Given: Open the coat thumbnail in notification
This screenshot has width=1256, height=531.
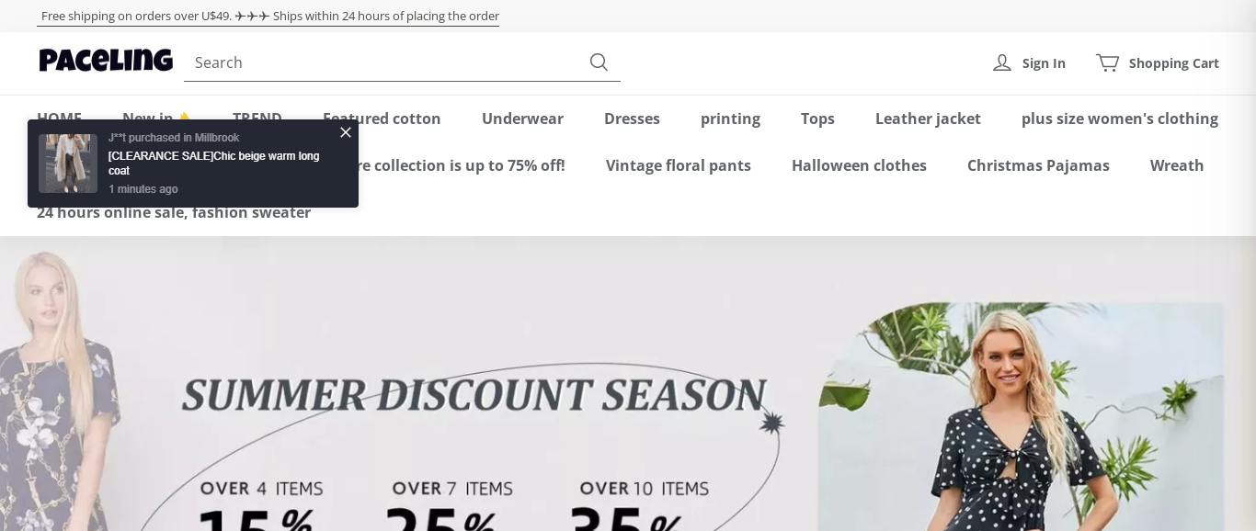Looking at the screenshot, I should (68, 164).
